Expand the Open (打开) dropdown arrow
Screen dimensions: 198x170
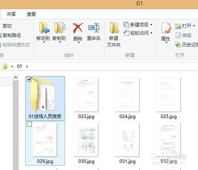click(x=194, y=26)
